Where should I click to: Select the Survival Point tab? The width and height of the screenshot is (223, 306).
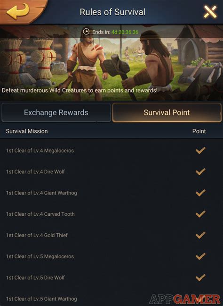(167, 112)
